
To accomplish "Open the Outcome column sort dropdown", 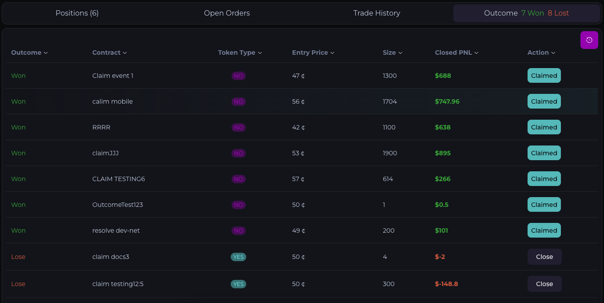I will pos(29,53).
